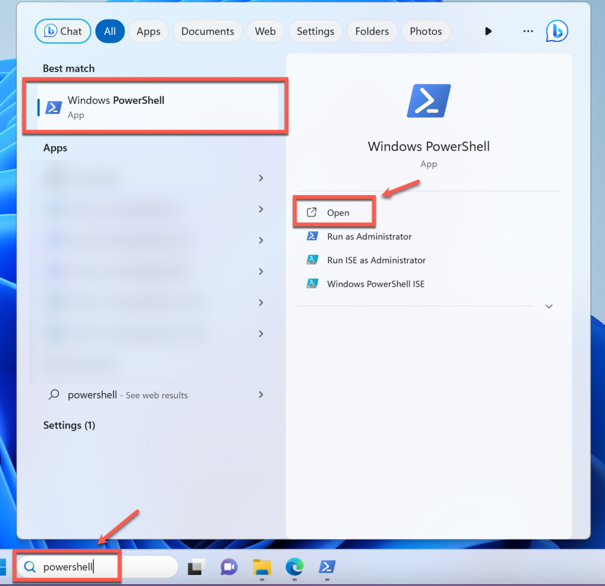The width and height of the screenshot is (605, 586).
Task: Select the Settings filter tab
Action: (315, 31)
